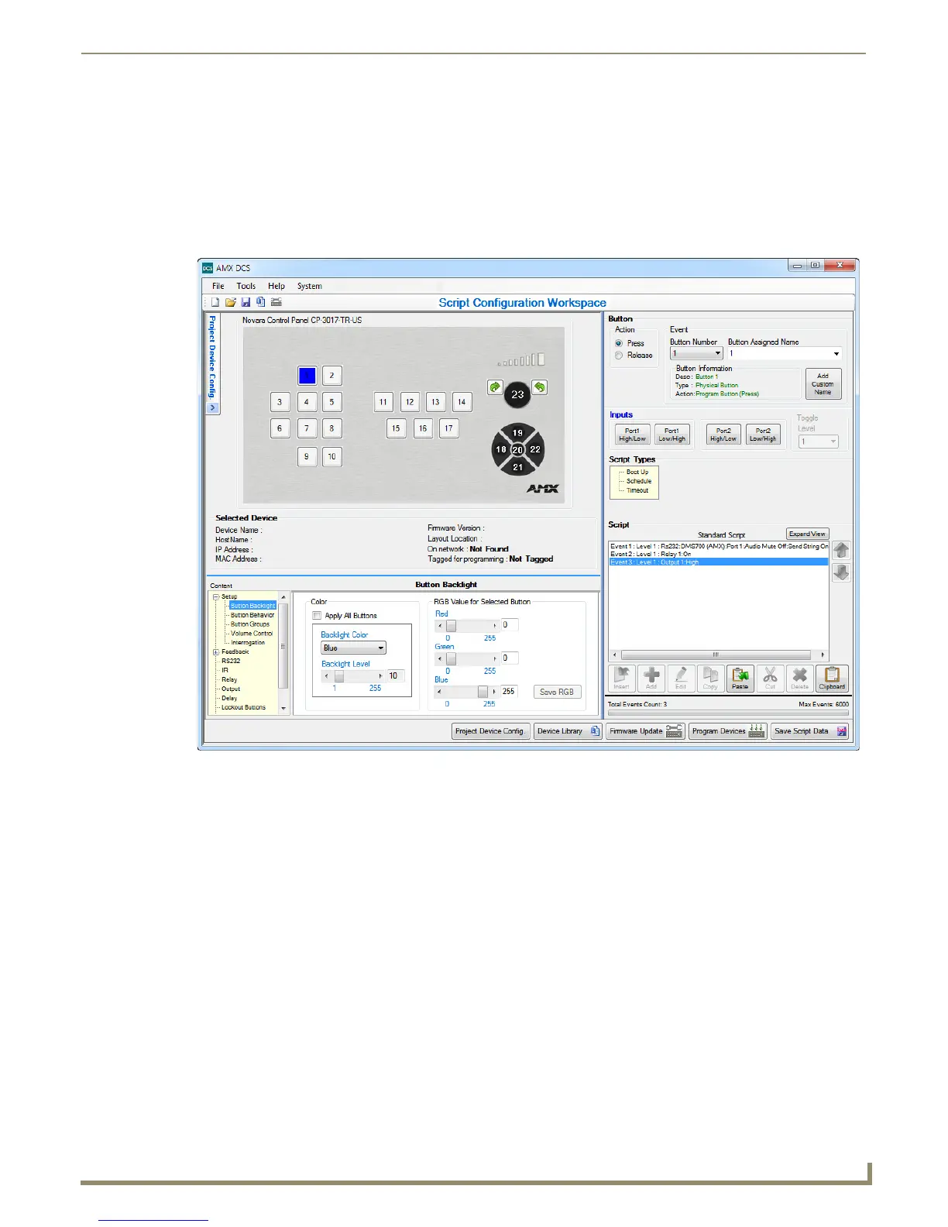Click the Blue RGB slider thumb

[483, 691]
